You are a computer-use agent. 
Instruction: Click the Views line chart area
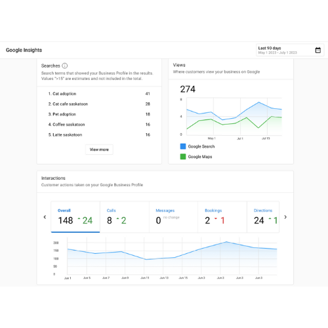point(234,117)
